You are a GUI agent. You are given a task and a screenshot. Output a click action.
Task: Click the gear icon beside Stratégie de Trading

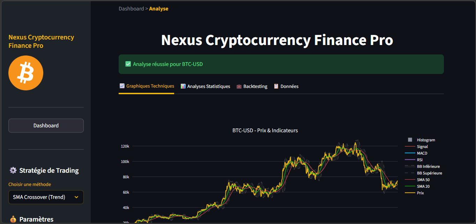point(13,170)
